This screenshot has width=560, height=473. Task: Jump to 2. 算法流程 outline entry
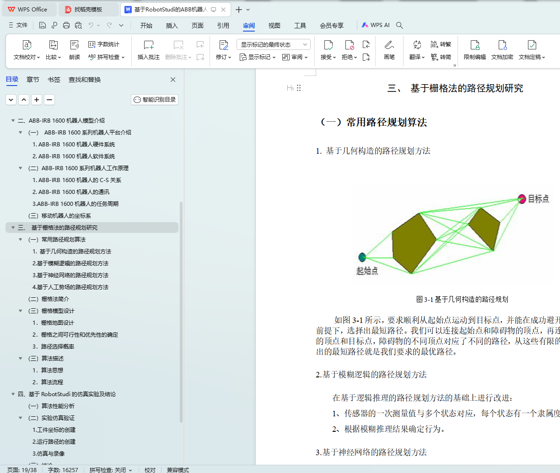[x=48, y=382]
